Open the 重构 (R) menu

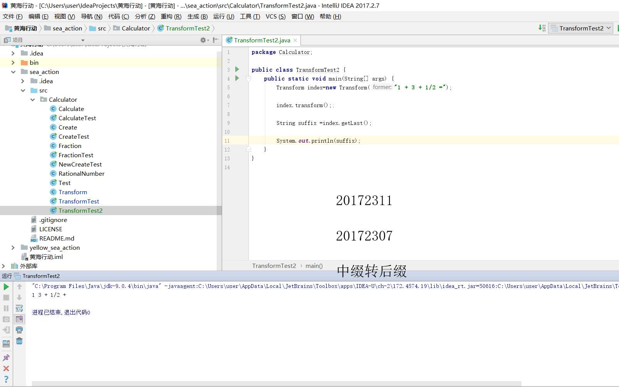click(171, 17)
